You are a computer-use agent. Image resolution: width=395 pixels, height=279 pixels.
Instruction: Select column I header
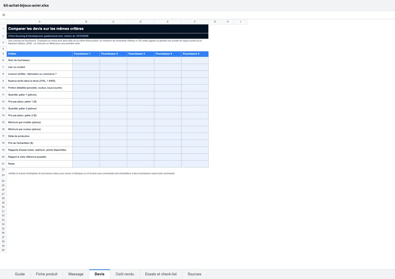[240, 22]
